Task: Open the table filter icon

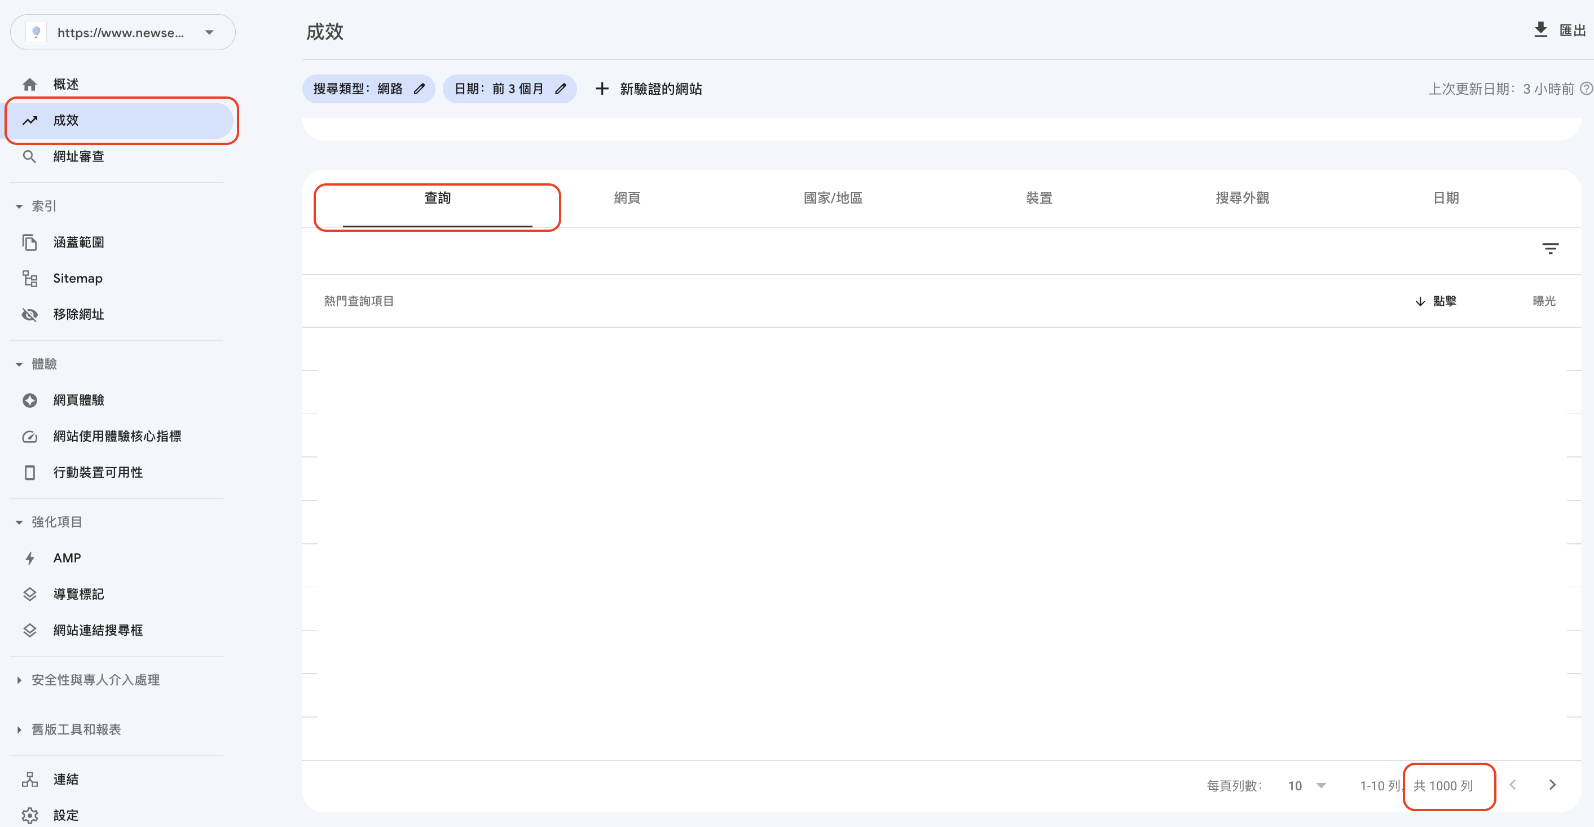Action: coord(1549,249)
